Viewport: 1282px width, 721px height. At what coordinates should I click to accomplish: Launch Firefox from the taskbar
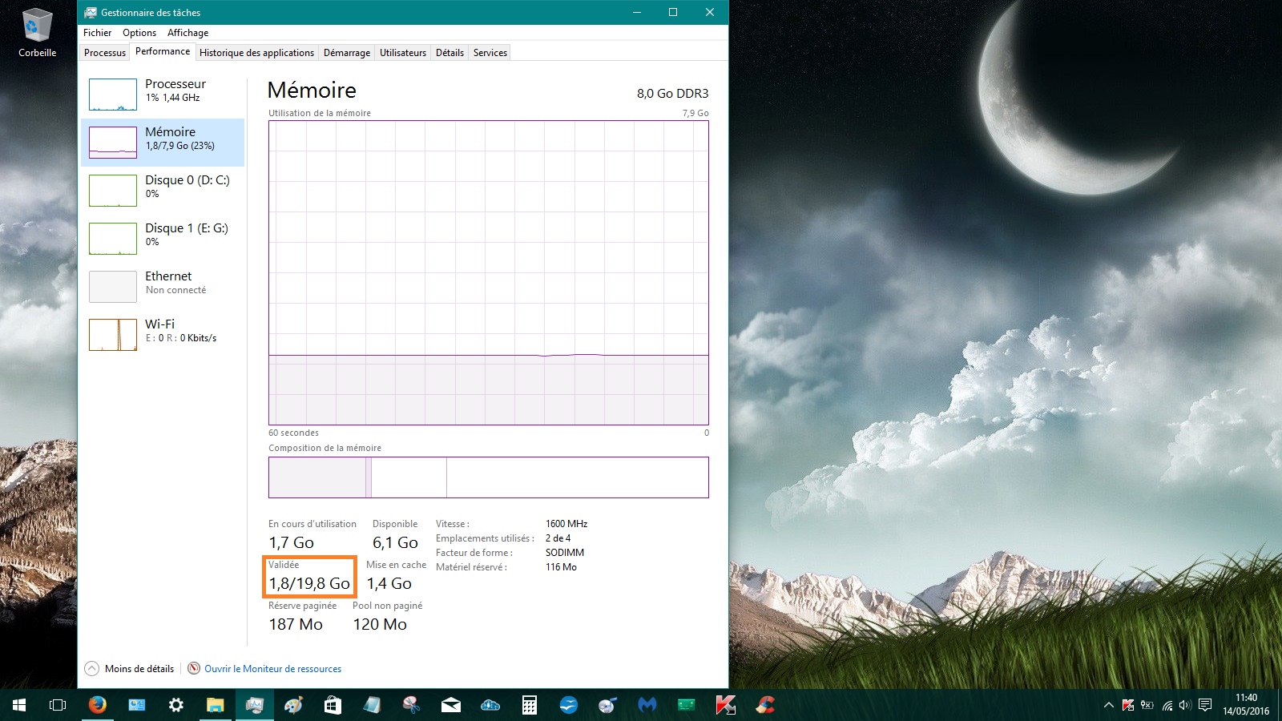tap(98, 705)
